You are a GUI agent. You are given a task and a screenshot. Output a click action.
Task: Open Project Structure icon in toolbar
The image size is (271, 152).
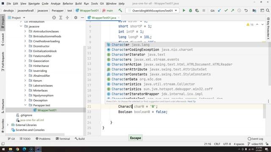pos(254,11)
